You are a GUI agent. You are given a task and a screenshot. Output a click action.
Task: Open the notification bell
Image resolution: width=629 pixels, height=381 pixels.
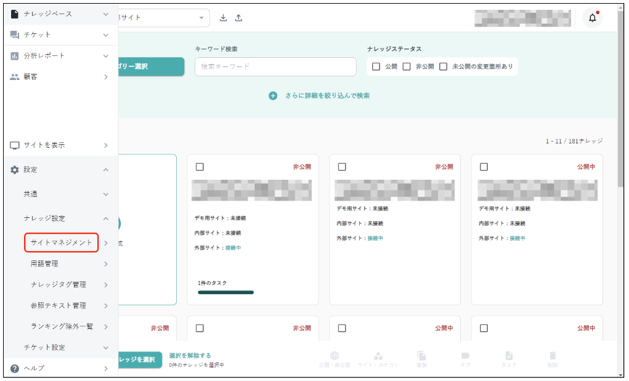592,18
